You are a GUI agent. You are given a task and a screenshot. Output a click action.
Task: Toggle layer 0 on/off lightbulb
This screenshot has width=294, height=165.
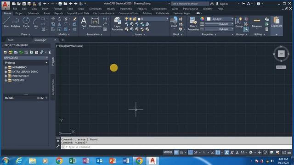click(x=127, y=19)
